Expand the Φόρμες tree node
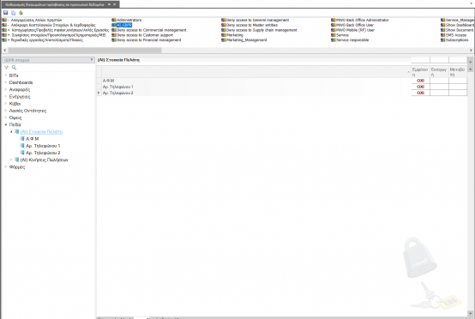 coord(6,166)
